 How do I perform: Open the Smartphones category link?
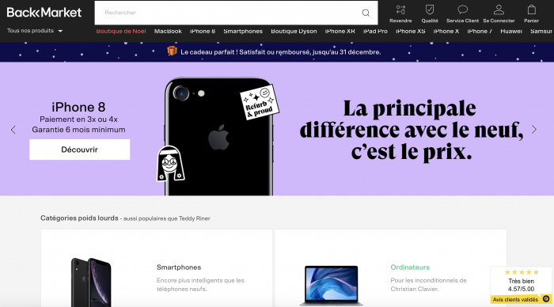tap(179, 267)
